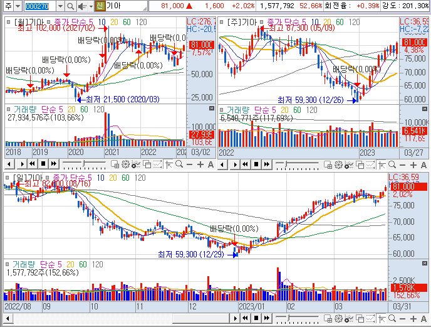Stop the monthly chart playback
This screenshot has height=327, width=431.
coord(43,164)
